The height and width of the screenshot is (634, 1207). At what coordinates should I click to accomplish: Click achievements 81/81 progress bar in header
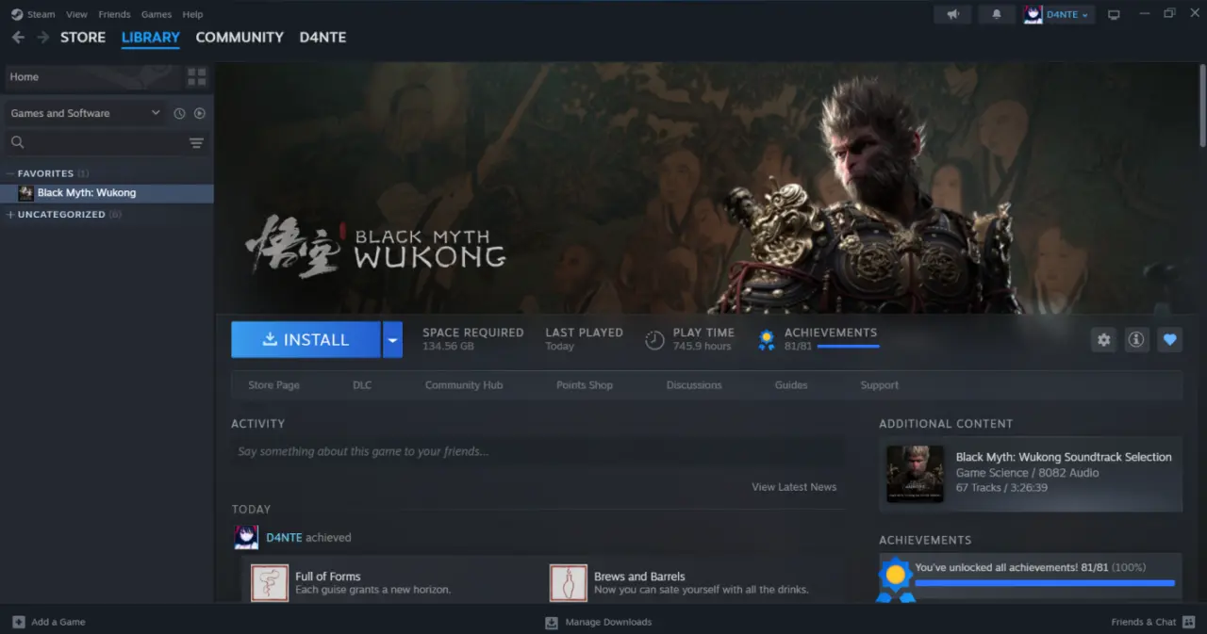point(849,347)
